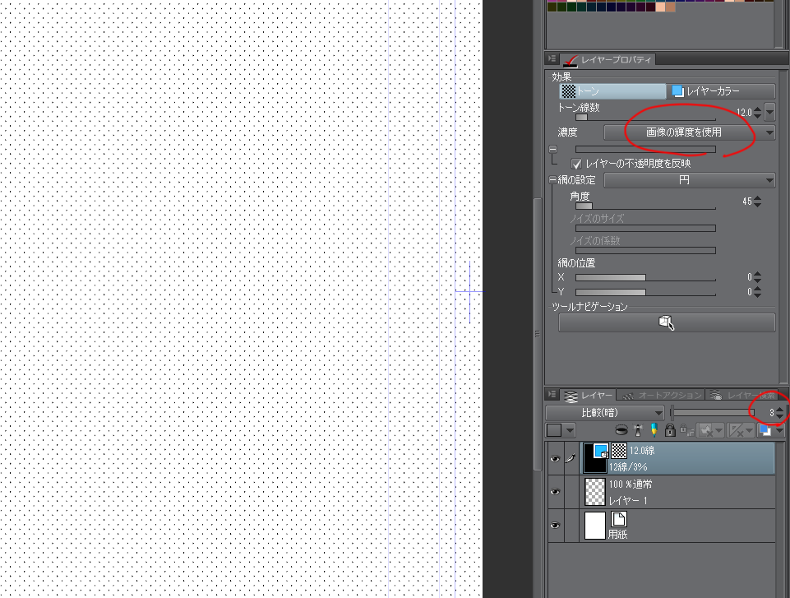
Task: Click the tool navigation cube icon button
Action: pyautogui.click(x=667, y=322)
